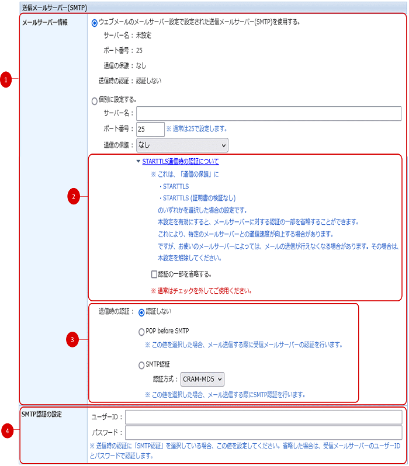Open the 通信の保護 dropdown set to なし

(x=182, y=145)
